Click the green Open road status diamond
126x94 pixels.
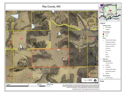coord(103,36)
